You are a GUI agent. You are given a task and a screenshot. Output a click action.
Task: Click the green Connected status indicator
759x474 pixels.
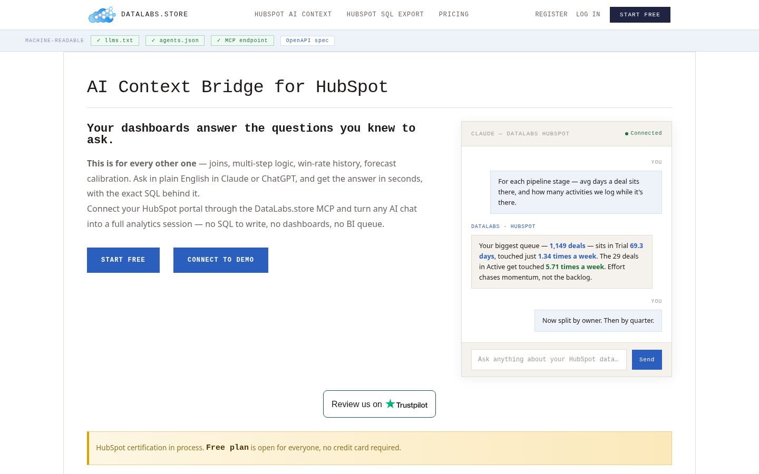tap(644, 133)
